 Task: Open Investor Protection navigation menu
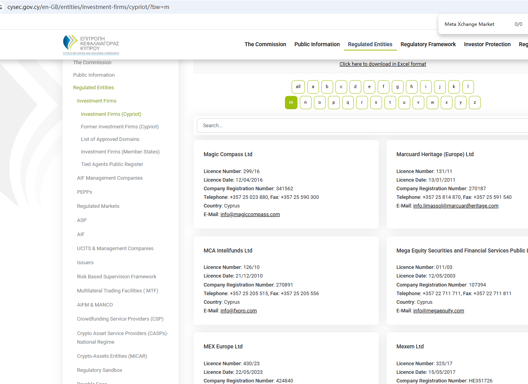click(x=487, y=44)
